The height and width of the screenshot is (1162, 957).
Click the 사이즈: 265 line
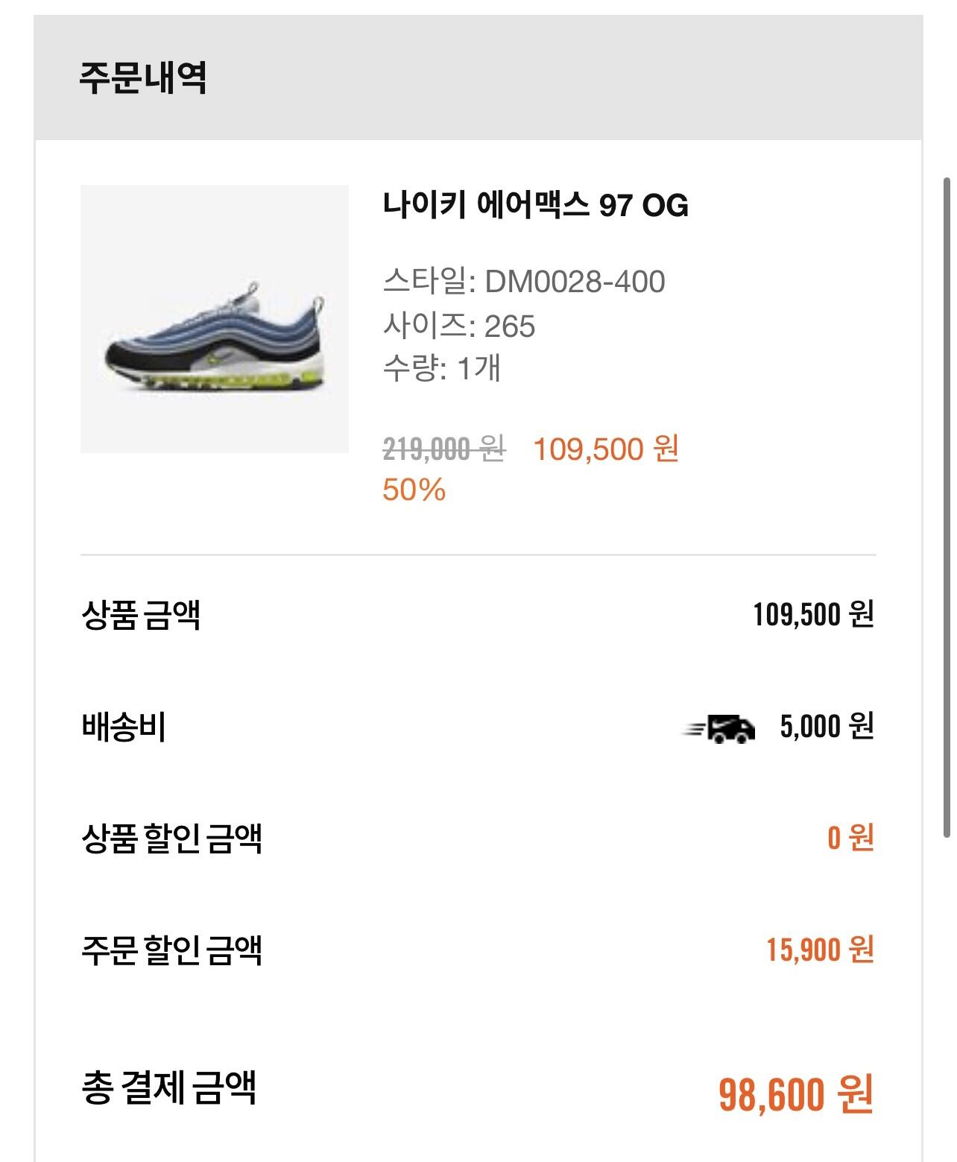pos(458,326)
